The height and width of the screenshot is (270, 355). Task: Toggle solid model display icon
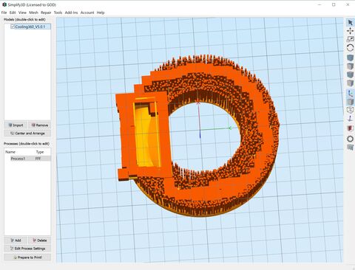pyautogui.click(x=350, y=102)
